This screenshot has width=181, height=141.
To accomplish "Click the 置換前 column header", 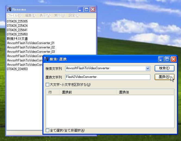I will pos(88,92).
